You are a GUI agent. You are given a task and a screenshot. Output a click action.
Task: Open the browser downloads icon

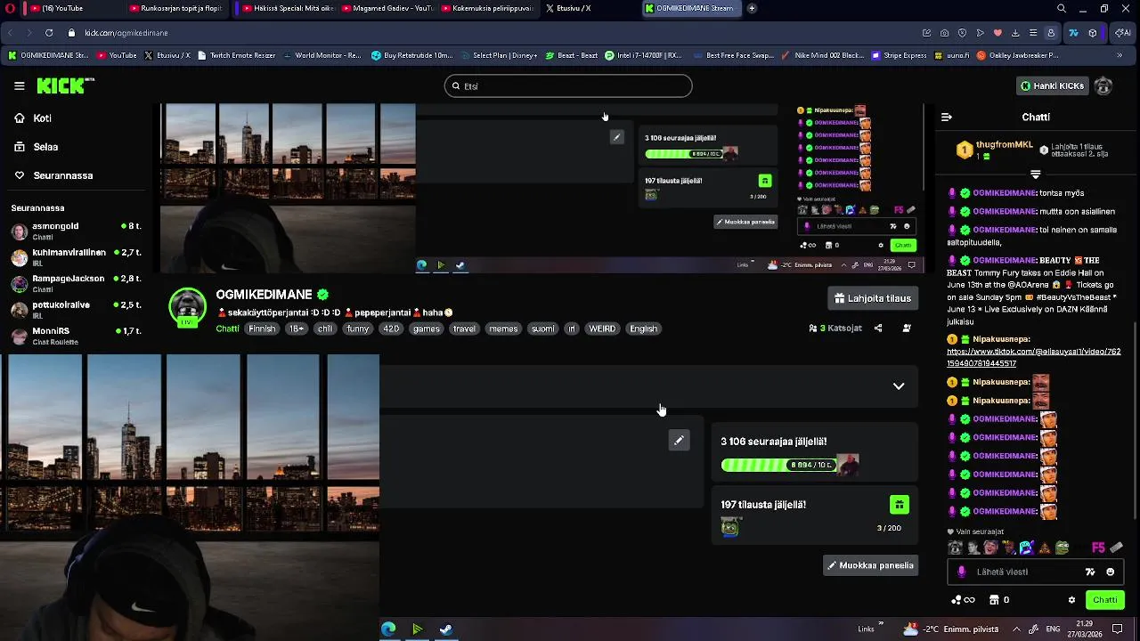coord(1015,33)
